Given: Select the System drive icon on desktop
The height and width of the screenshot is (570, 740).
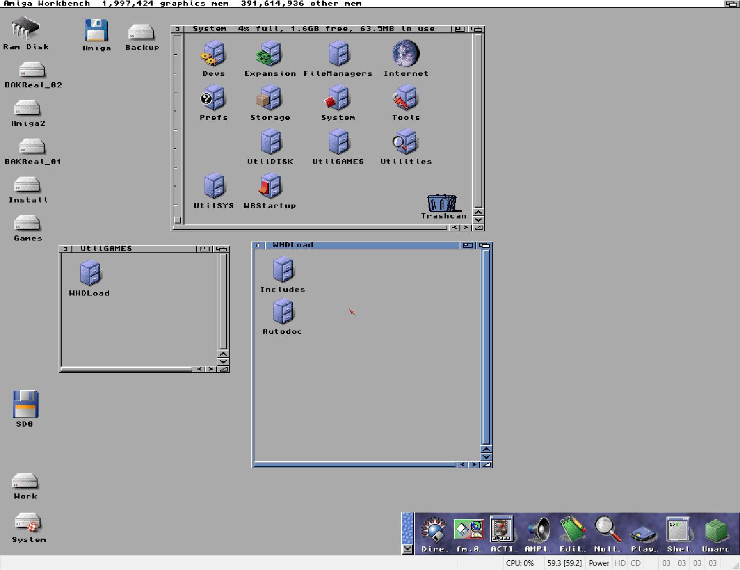Looking at the screenshot, I should pyautogui.click(x=28, y=523).
